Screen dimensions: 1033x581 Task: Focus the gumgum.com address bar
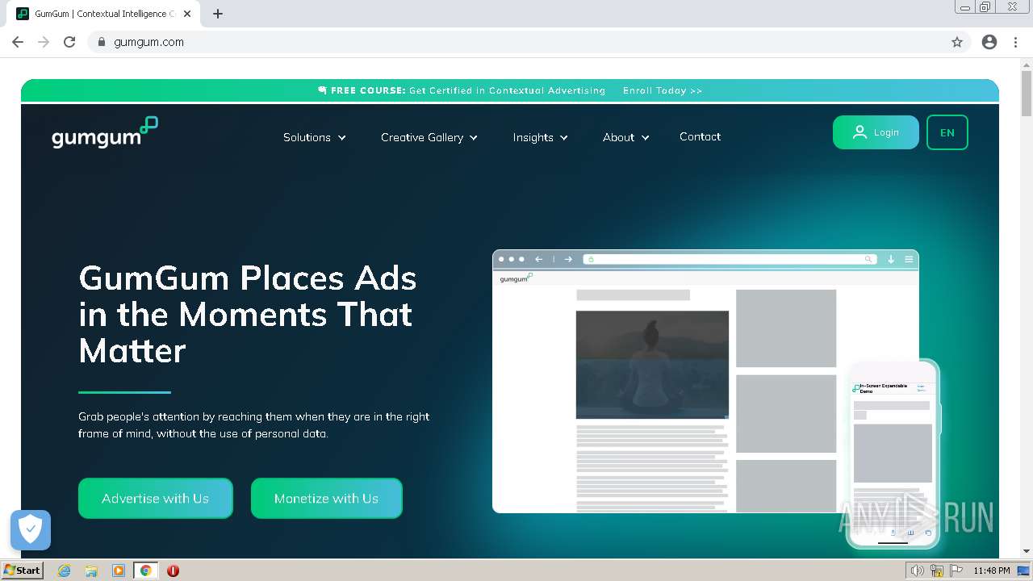tap(516, 42)
